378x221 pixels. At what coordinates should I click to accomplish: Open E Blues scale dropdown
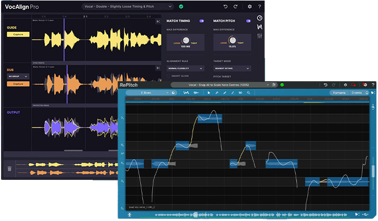pyautogui.click(x=148, y=93)
